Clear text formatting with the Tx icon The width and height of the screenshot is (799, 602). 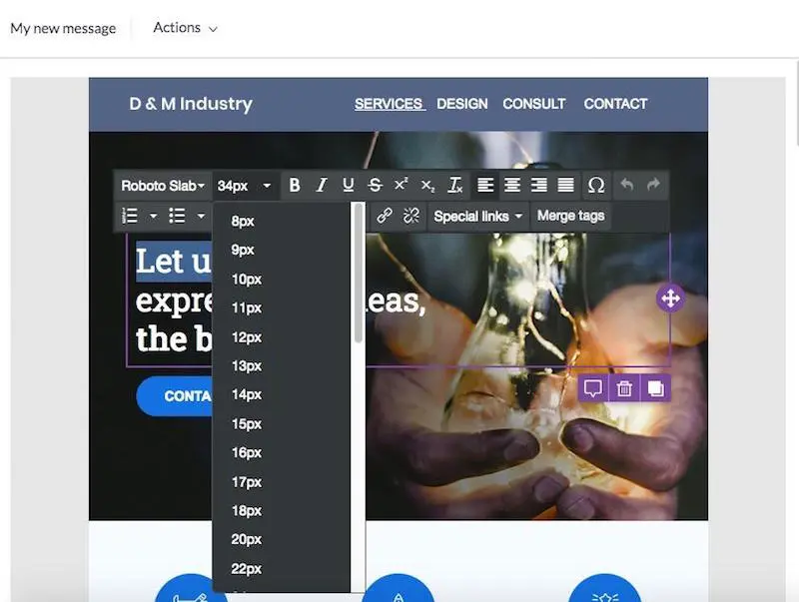454,185
